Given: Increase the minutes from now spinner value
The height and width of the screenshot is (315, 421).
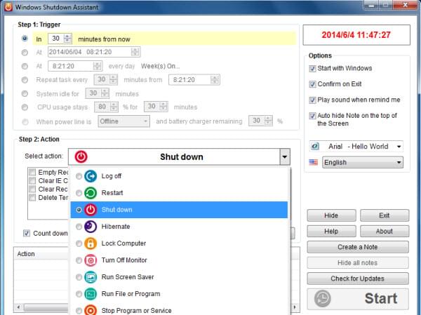Looking at the screenshot, I should click(x=67, y=35).
